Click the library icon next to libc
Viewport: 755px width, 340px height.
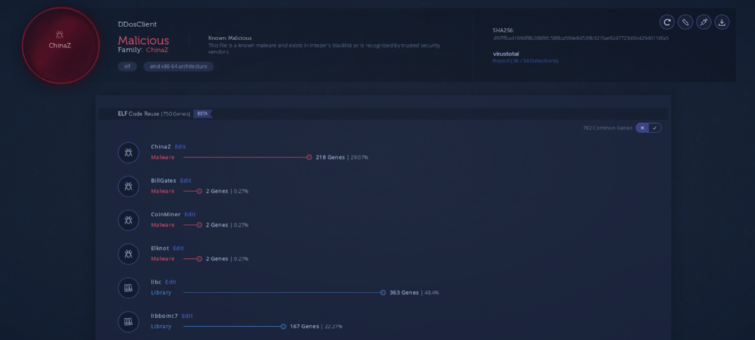tap(128, 288)
